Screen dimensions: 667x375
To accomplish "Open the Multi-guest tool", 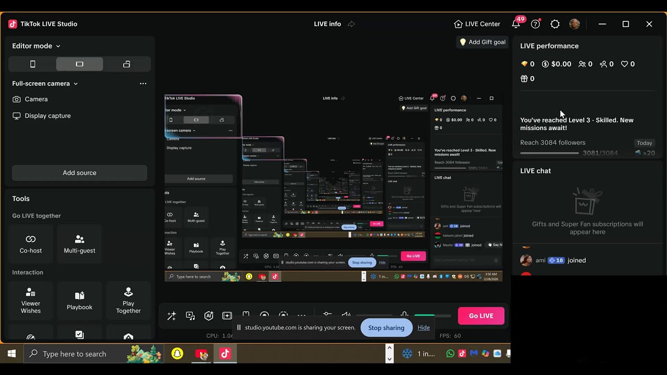I will [79, 244].
